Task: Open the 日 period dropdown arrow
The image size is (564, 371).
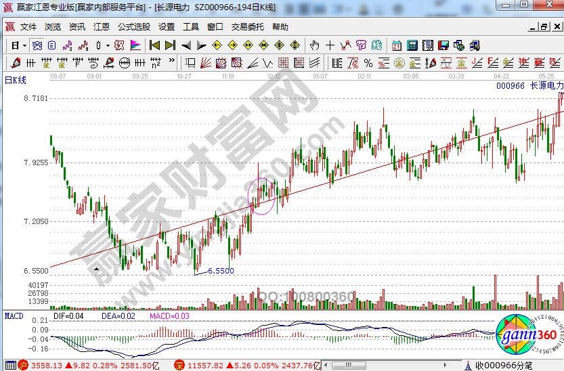Action: 24,45
